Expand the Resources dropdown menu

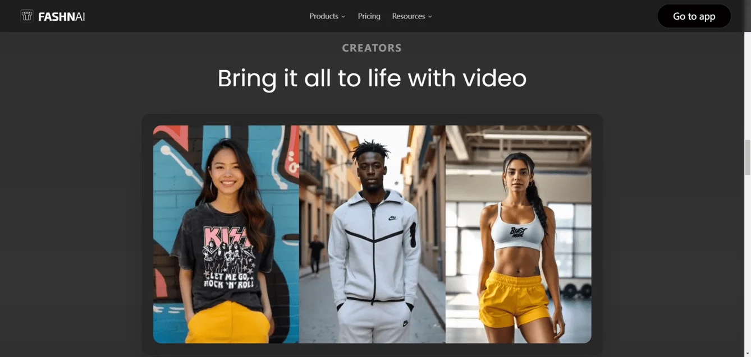click(x=412, y=16)
